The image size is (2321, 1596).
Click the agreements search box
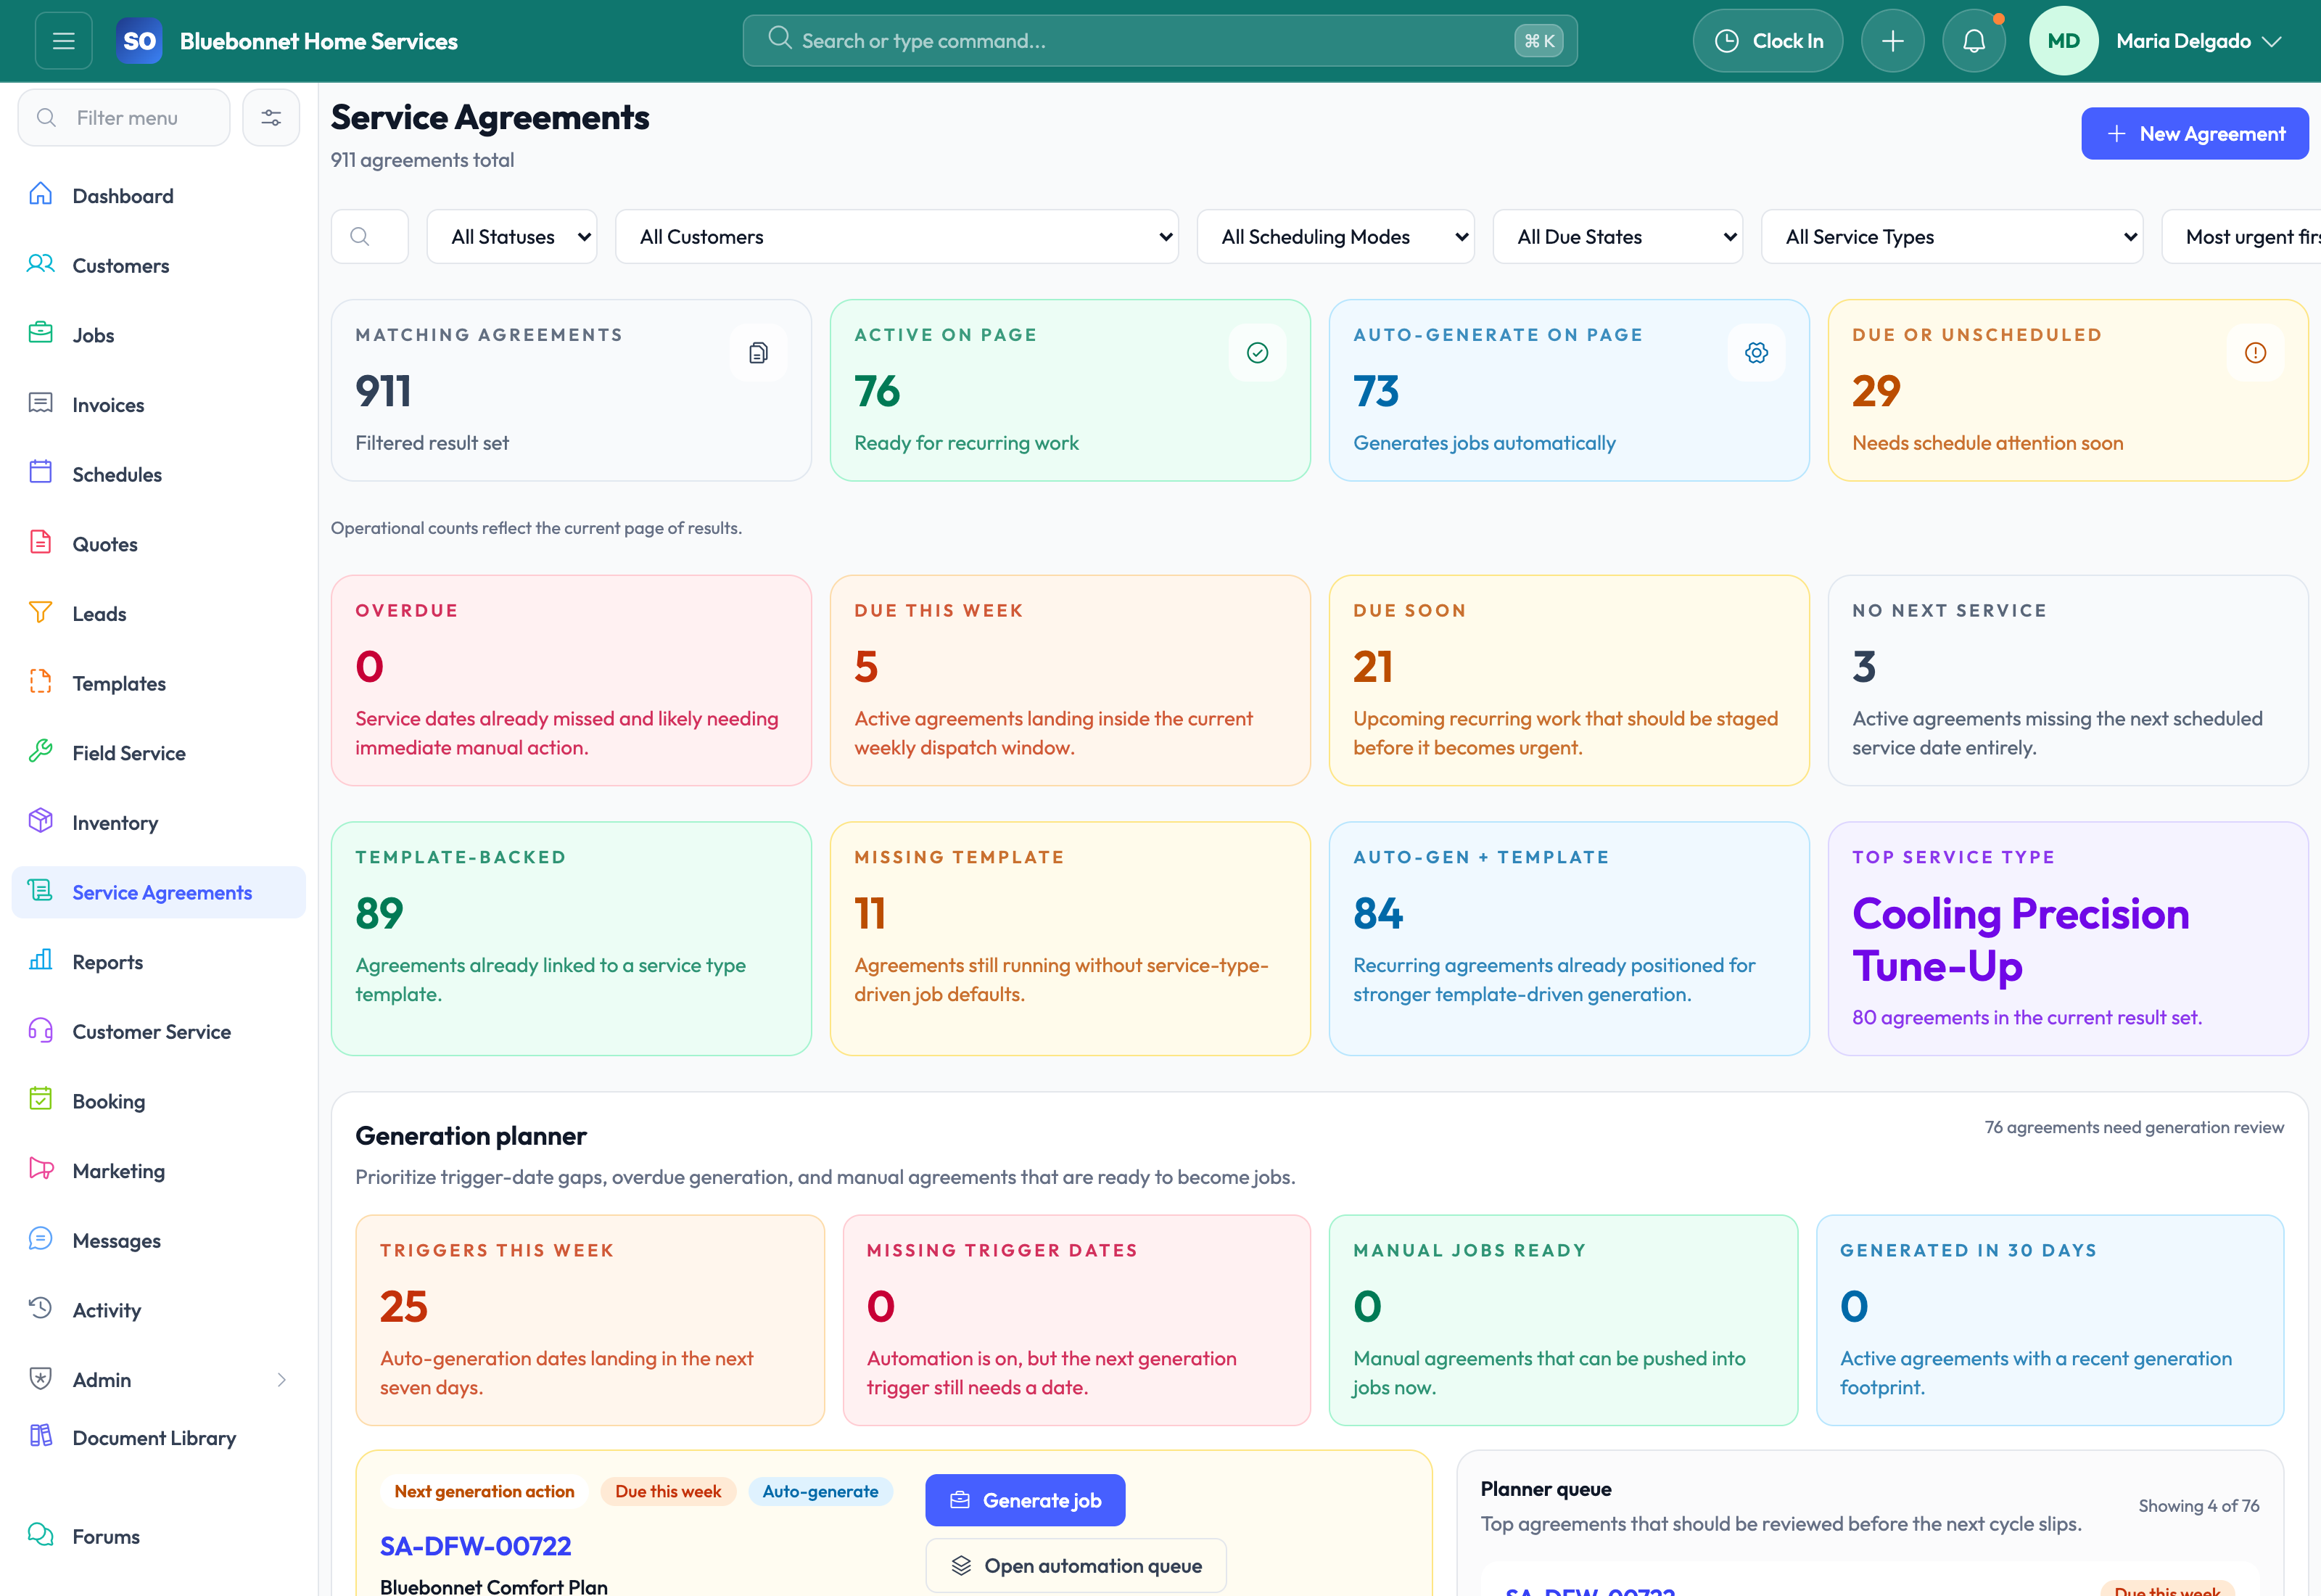click(369, 237)
